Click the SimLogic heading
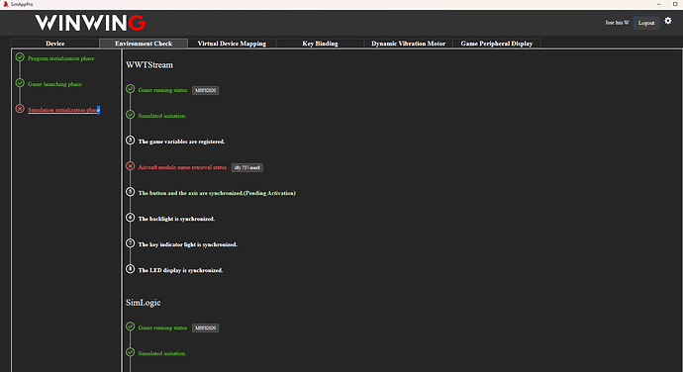The height and width of the screenshot is (372, 683). [144, 303]
